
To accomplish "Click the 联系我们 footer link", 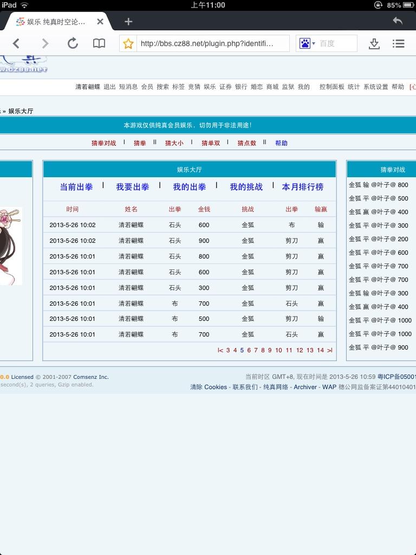I will pyautogui.click(x=245, y=387).
